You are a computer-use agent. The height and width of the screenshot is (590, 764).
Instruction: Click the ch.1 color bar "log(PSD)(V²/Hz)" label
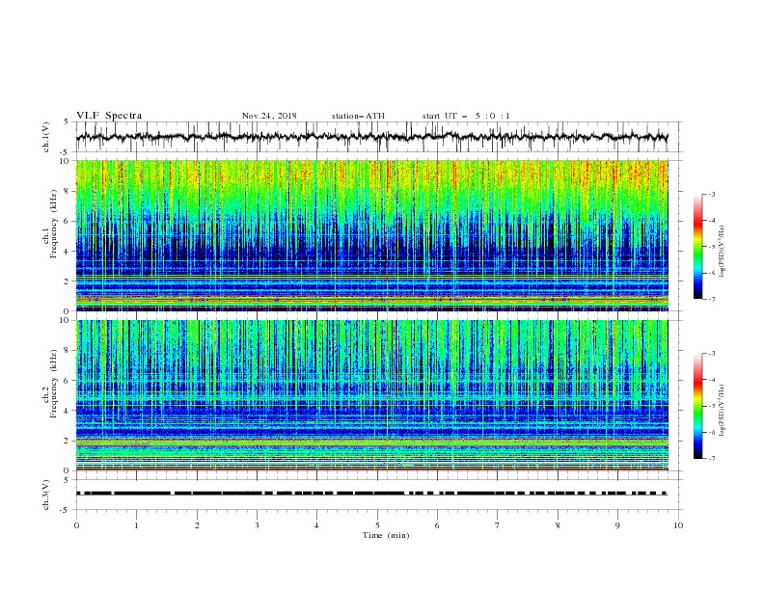pyautogui.click(x=722, y=252)
